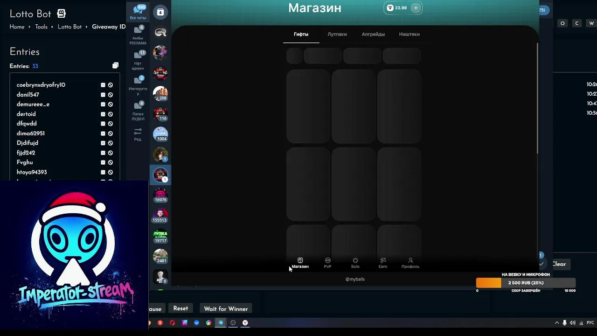Screen dimensions: 597x336
Task: Ban entry htoya94393
Action: click(x=111, y=172)
